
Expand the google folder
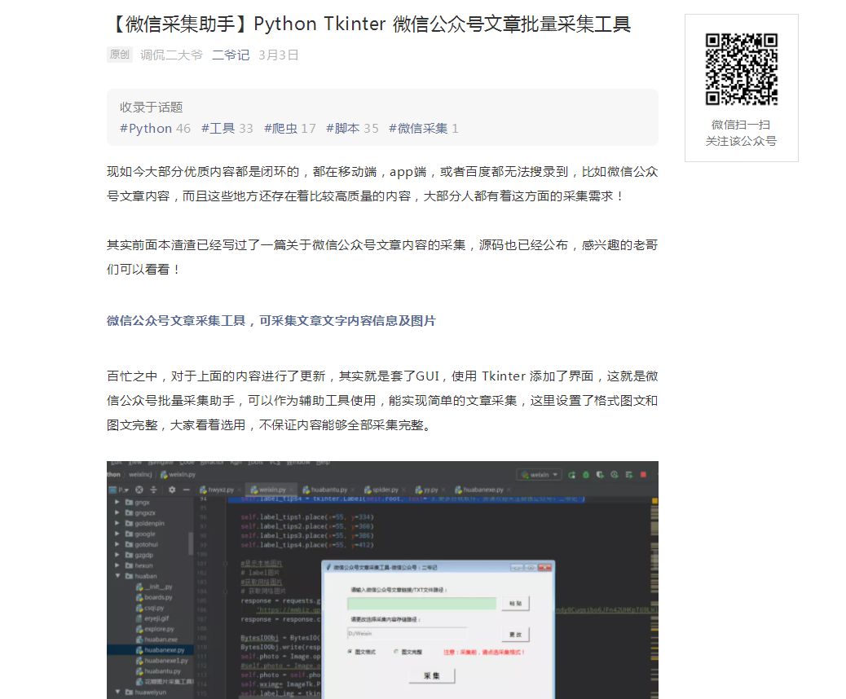[x=117, y=534]
